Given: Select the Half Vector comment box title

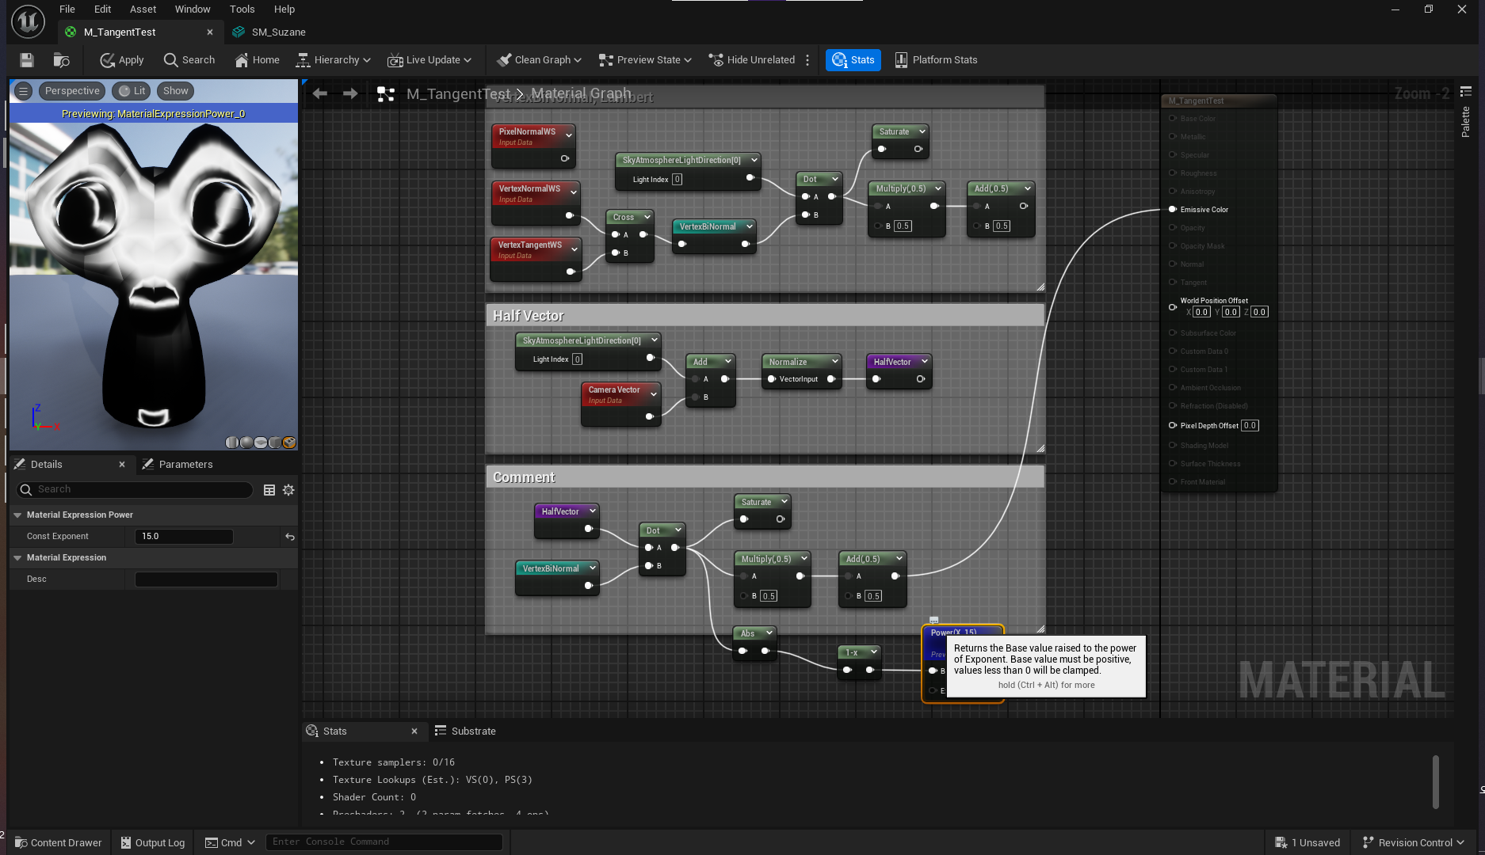Looking at the screenshot, I should coord(528,316).
